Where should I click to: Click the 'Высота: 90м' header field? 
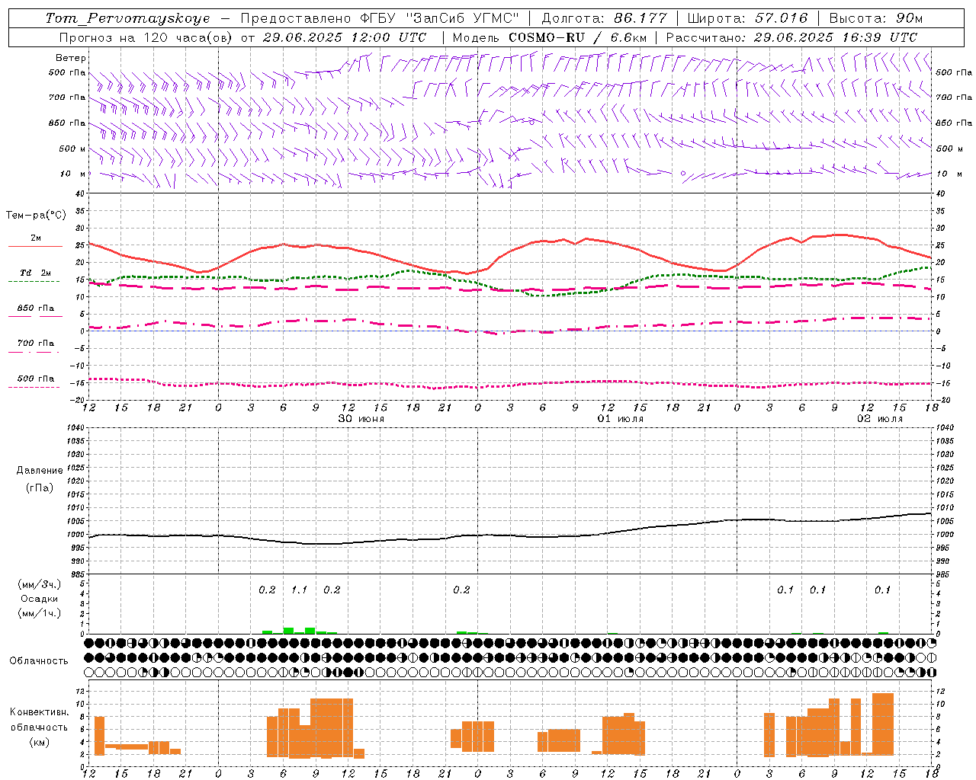[x=875, y=18]
